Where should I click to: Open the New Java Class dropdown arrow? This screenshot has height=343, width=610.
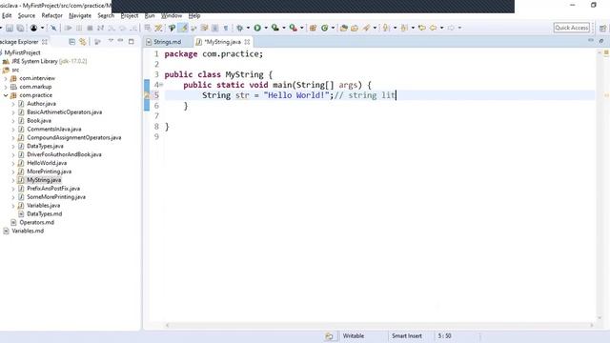coord(333,28)
